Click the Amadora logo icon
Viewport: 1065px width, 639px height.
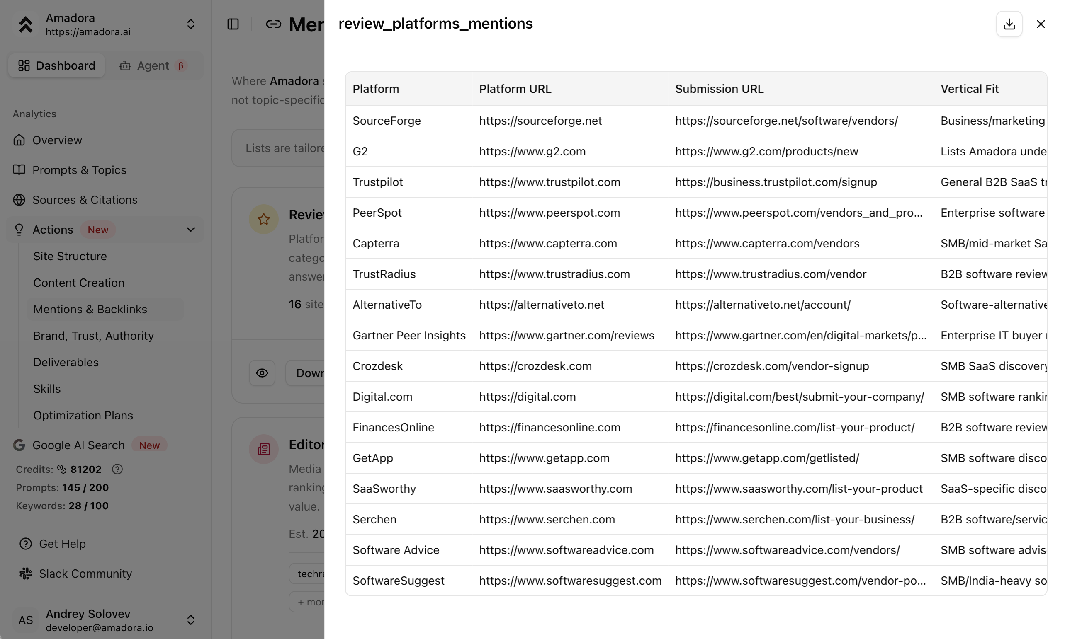click(26, 24)
